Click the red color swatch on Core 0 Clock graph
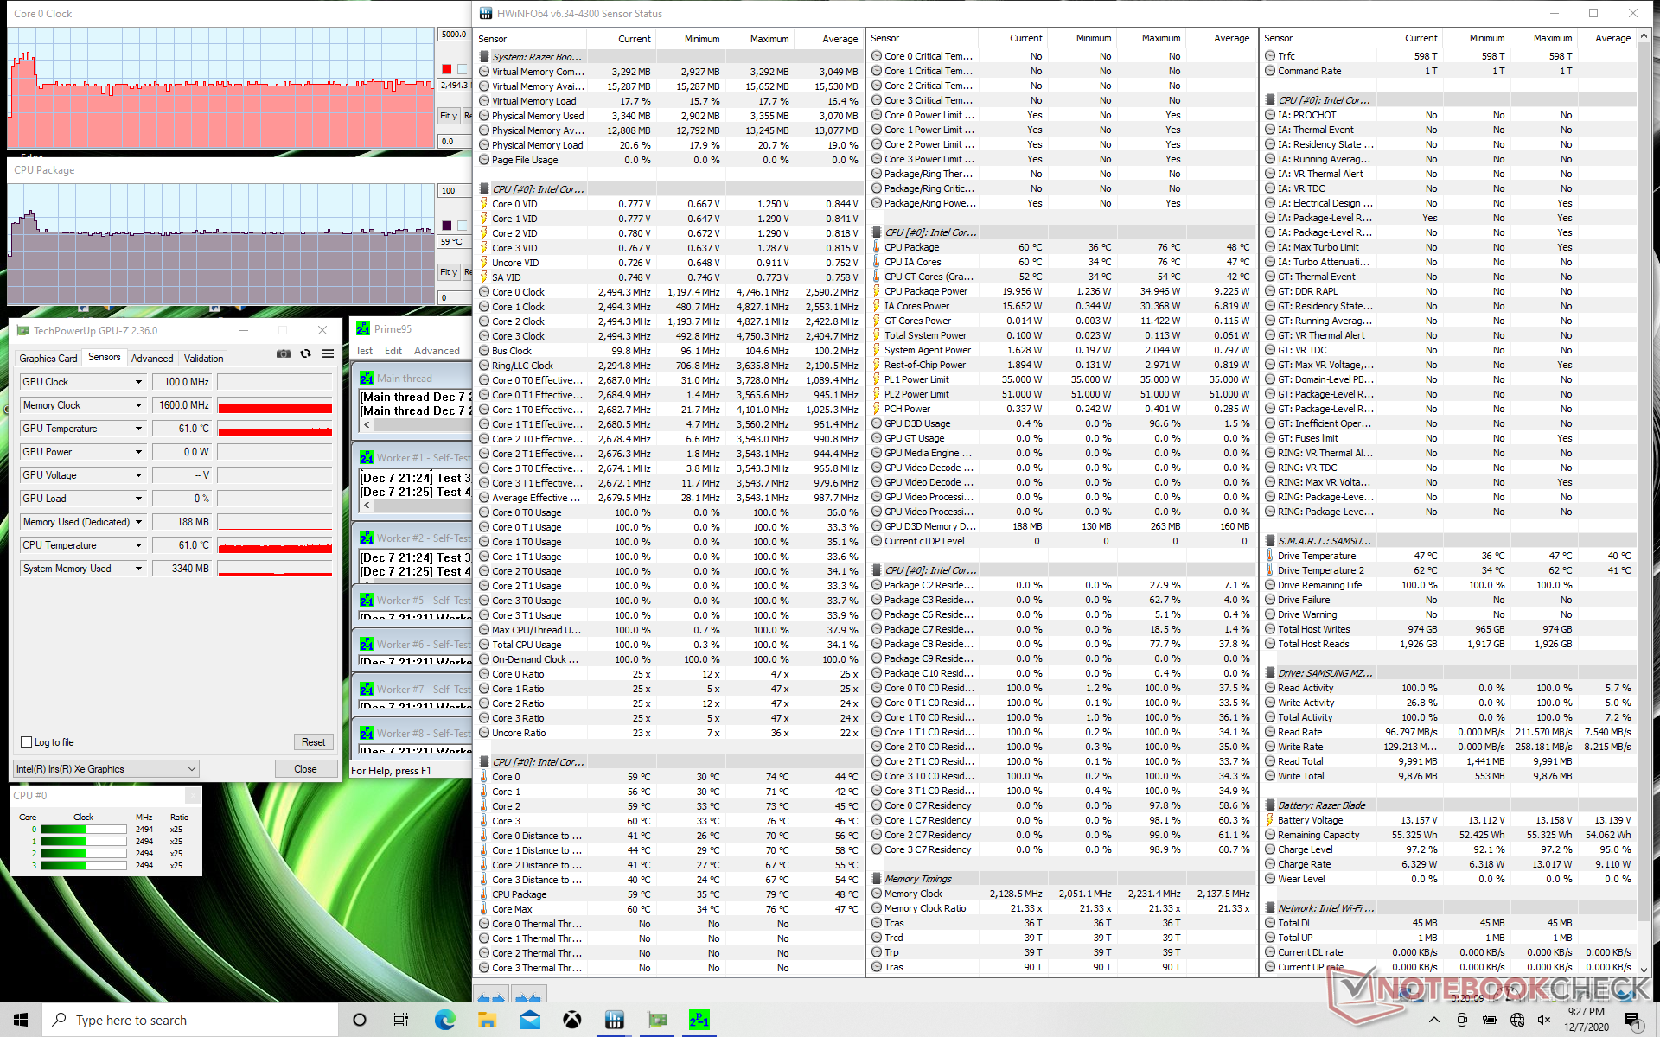Screen dimensions: 1660x1037 click(x=446, y=69)
